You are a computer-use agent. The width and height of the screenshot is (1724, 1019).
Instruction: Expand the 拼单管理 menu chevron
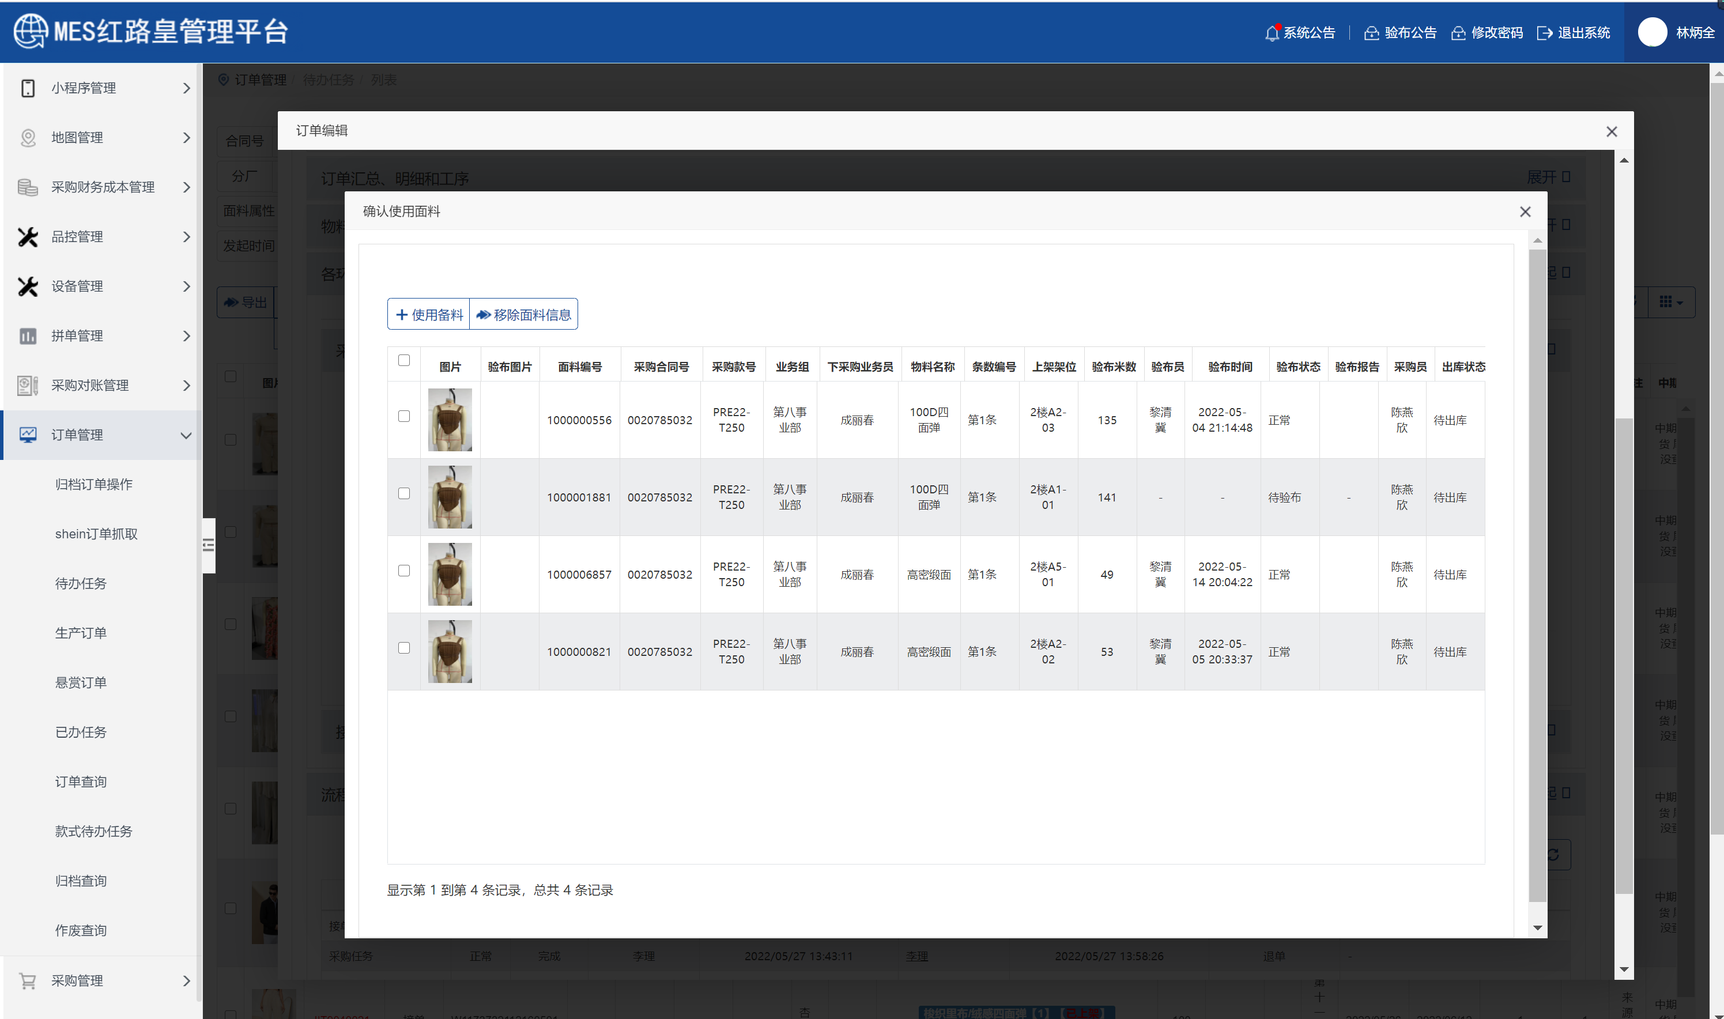tap(186, 336)
